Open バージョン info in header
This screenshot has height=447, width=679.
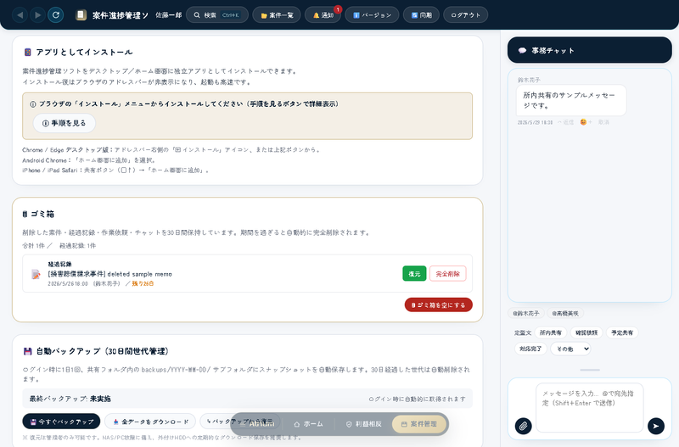point(372,15)
